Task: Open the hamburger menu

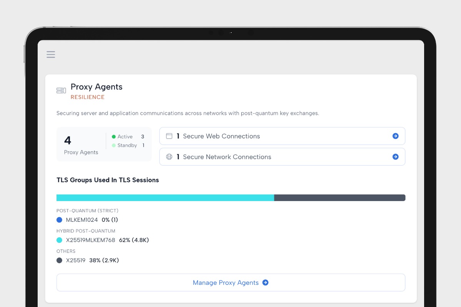Action: [x=51, y=54]
